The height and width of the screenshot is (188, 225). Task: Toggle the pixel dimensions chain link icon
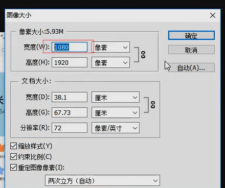click(143, 55)
